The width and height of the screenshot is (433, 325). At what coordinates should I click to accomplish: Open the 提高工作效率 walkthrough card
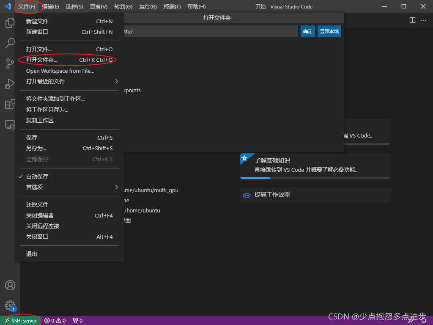click(315, 195)
